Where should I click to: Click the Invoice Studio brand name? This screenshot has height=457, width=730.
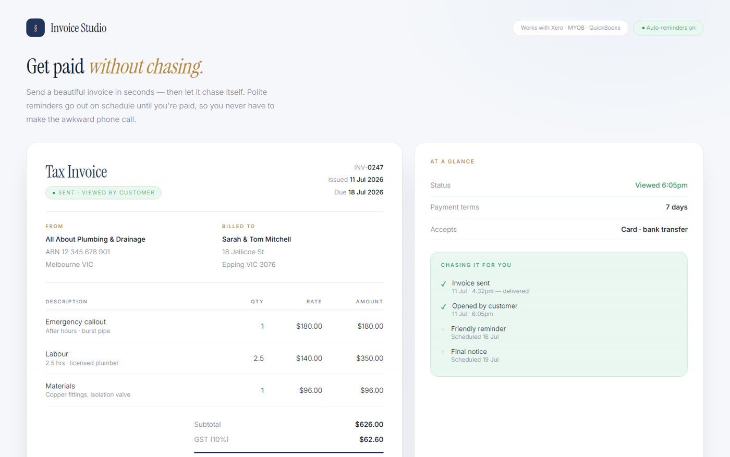click(78, 28)
